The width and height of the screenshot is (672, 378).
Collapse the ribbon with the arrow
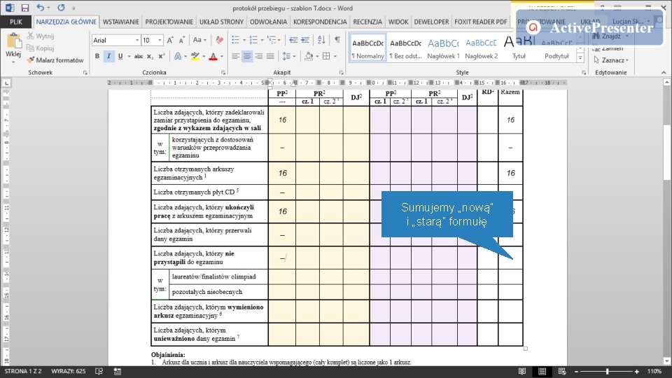664,73
